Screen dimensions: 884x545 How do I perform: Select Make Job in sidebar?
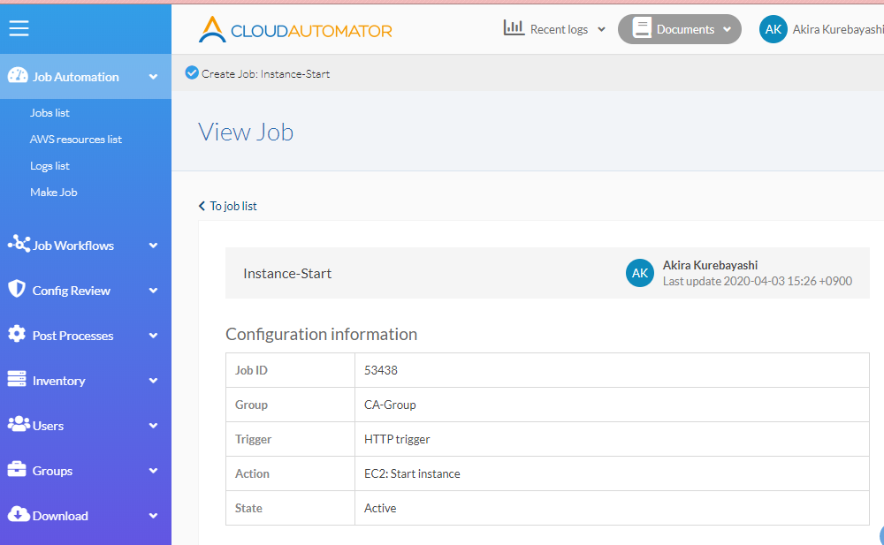click(54, 193)
